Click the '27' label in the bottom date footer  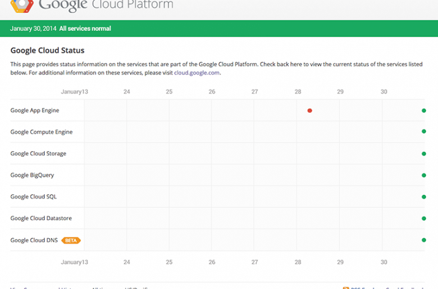tap(254, 262)
